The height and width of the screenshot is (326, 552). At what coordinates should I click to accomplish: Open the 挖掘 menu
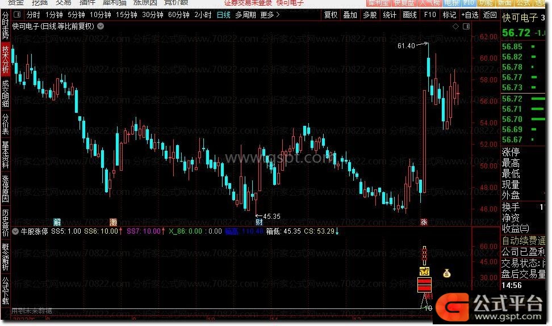(39, 3)
